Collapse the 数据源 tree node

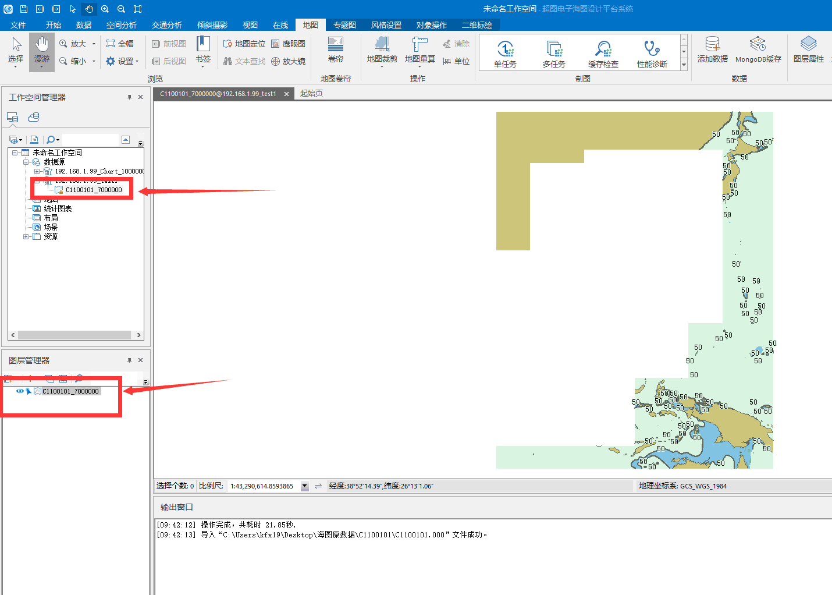[26, 162]
